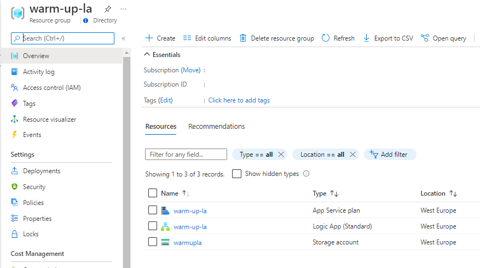
Task: Select the App Service plan row checkbox
Action: pos(153,210)
